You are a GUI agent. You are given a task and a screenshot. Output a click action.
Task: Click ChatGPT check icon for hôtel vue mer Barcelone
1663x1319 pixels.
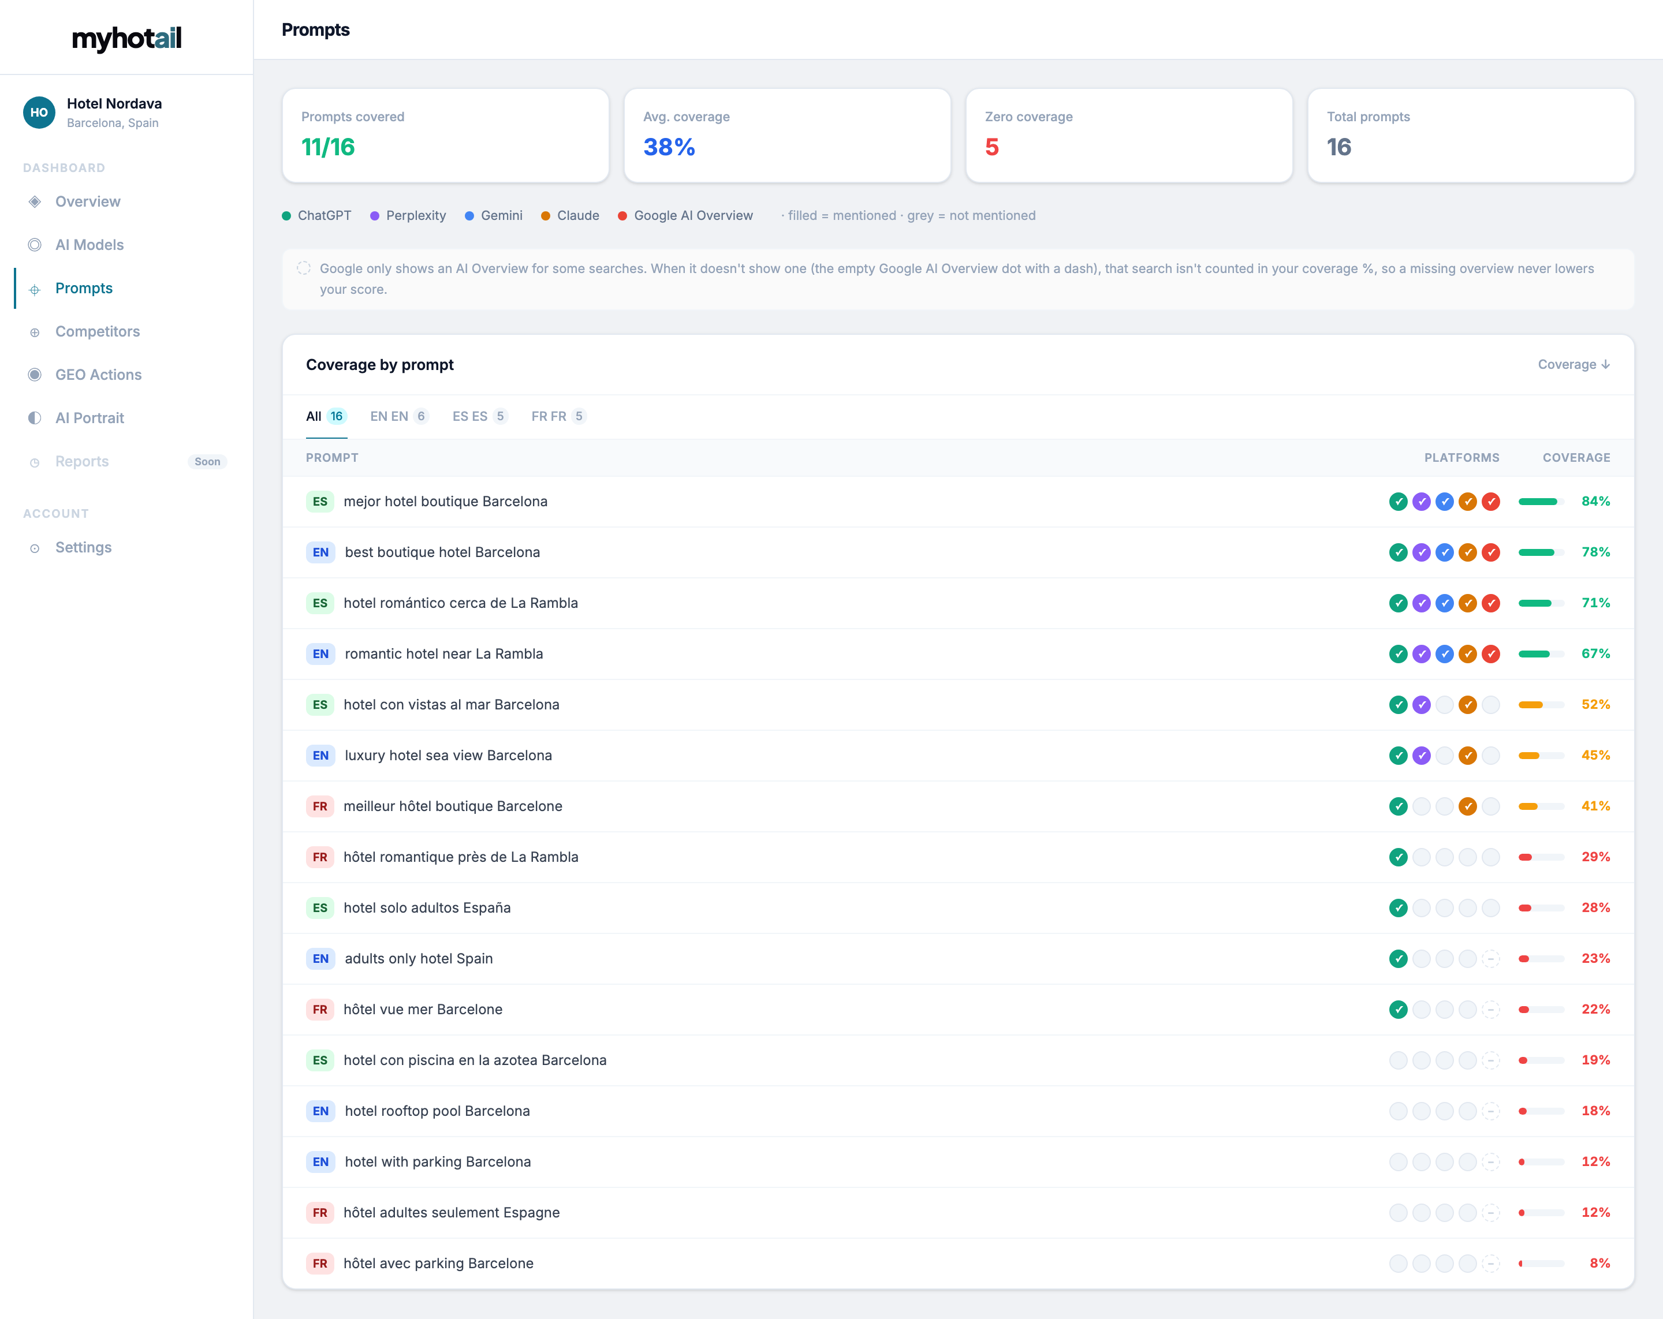click(x=1399, y=1011)
